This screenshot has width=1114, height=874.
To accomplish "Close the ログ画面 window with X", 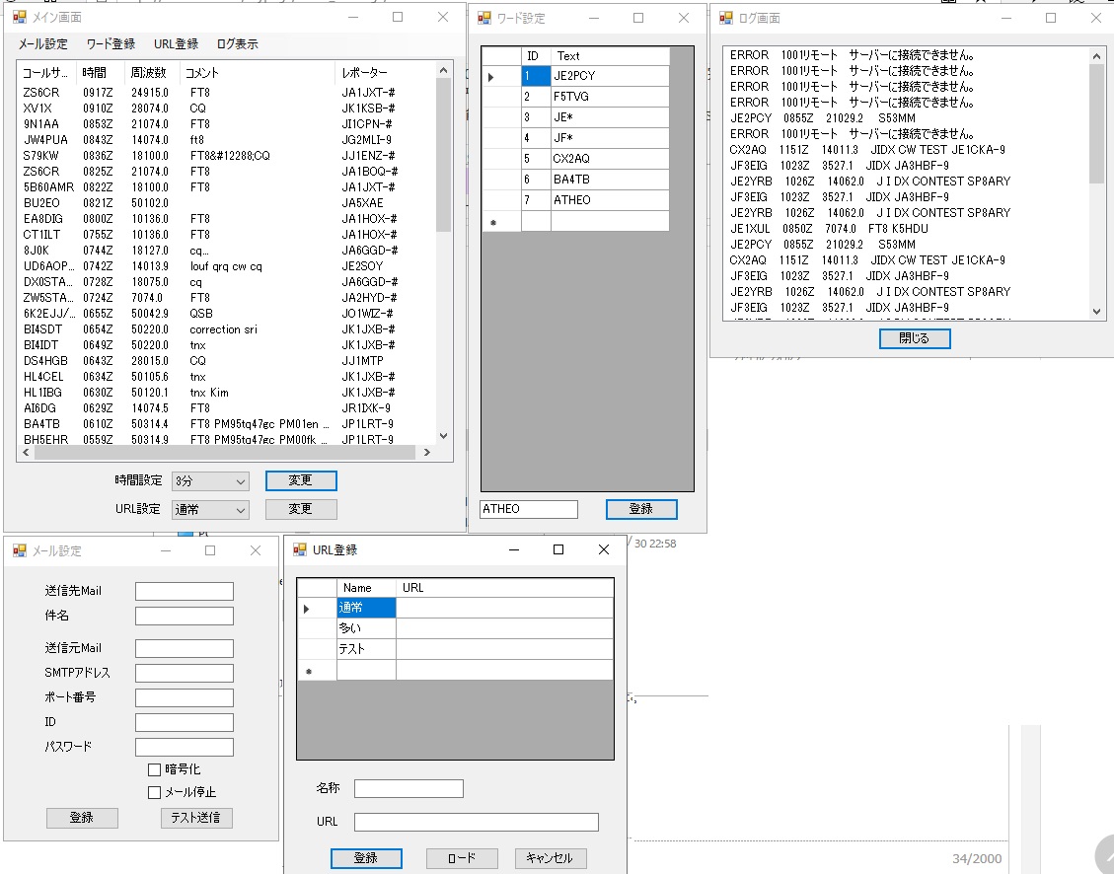I will coord(1096,18).
